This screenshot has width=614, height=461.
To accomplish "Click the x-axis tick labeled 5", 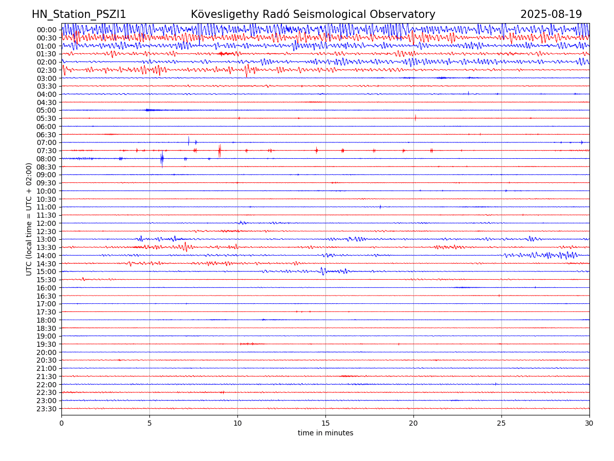I will tap(149, 424).
